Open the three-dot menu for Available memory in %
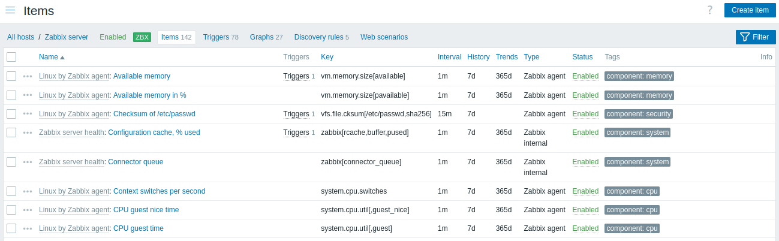Viewport: 779px width, 241px height. point(28,95)
